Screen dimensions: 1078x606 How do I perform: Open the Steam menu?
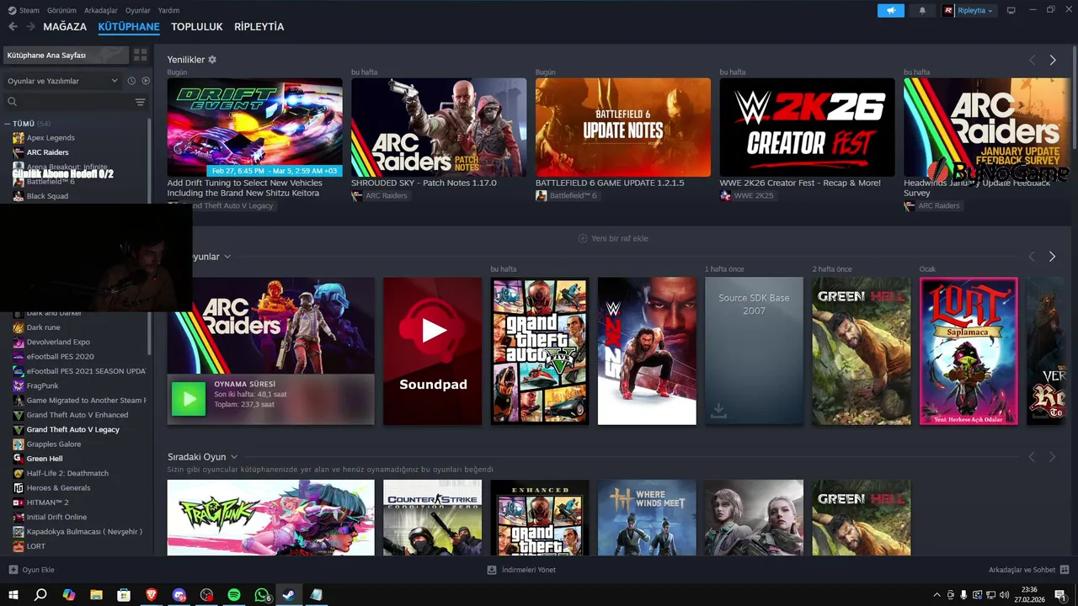point(24,10)
